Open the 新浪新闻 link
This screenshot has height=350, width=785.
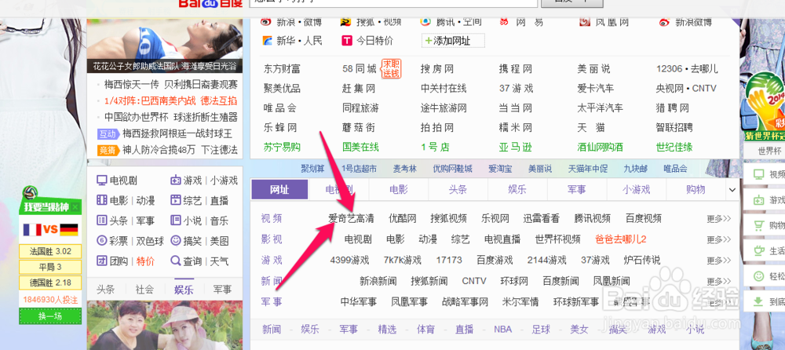[378, 281]
